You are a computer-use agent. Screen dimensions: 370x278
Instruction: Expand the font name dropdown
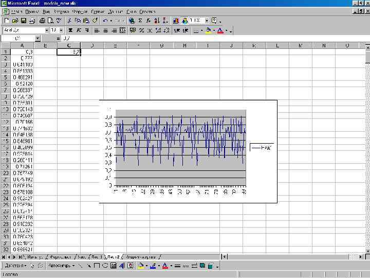[46, 30]
